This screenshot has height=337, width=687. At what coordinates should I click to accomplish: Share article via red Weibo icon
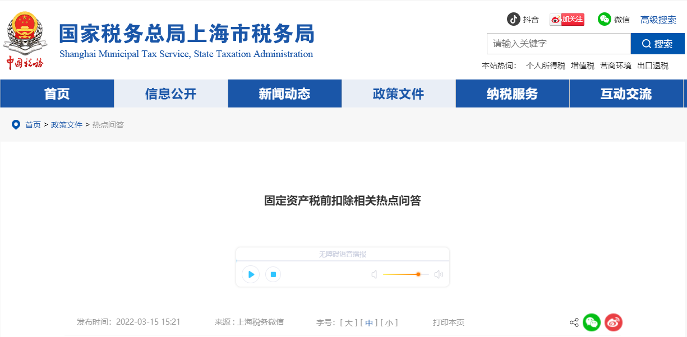click(613, 322)
